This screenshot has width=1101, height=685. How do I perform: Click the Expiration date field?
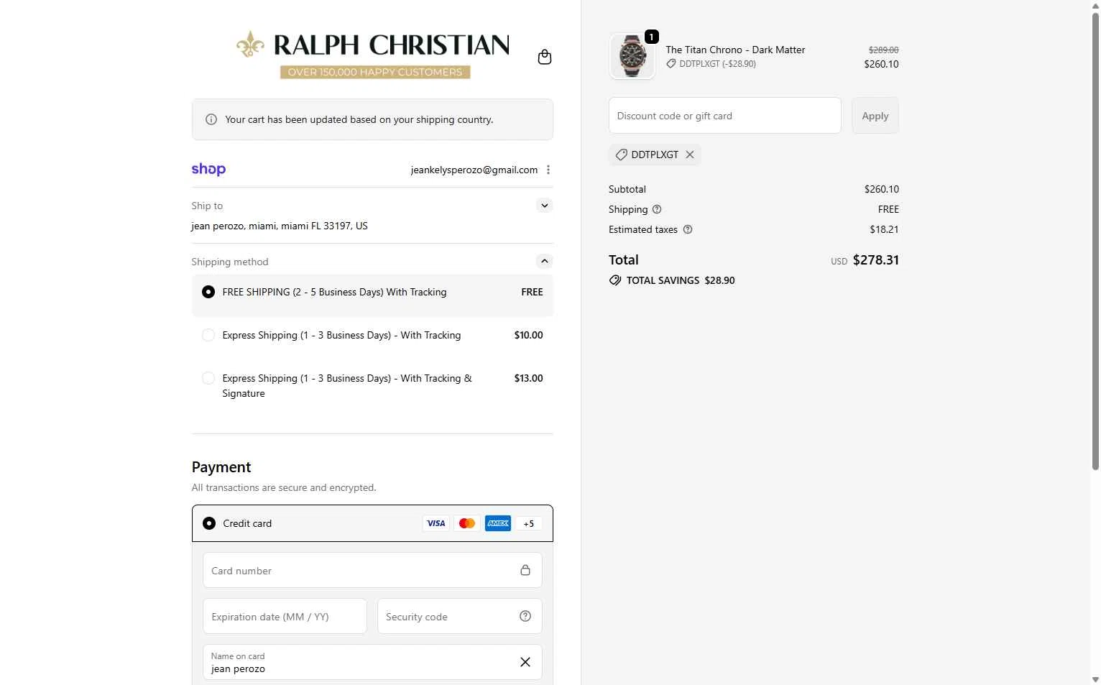pyautogui.click(x=285, y=616)
